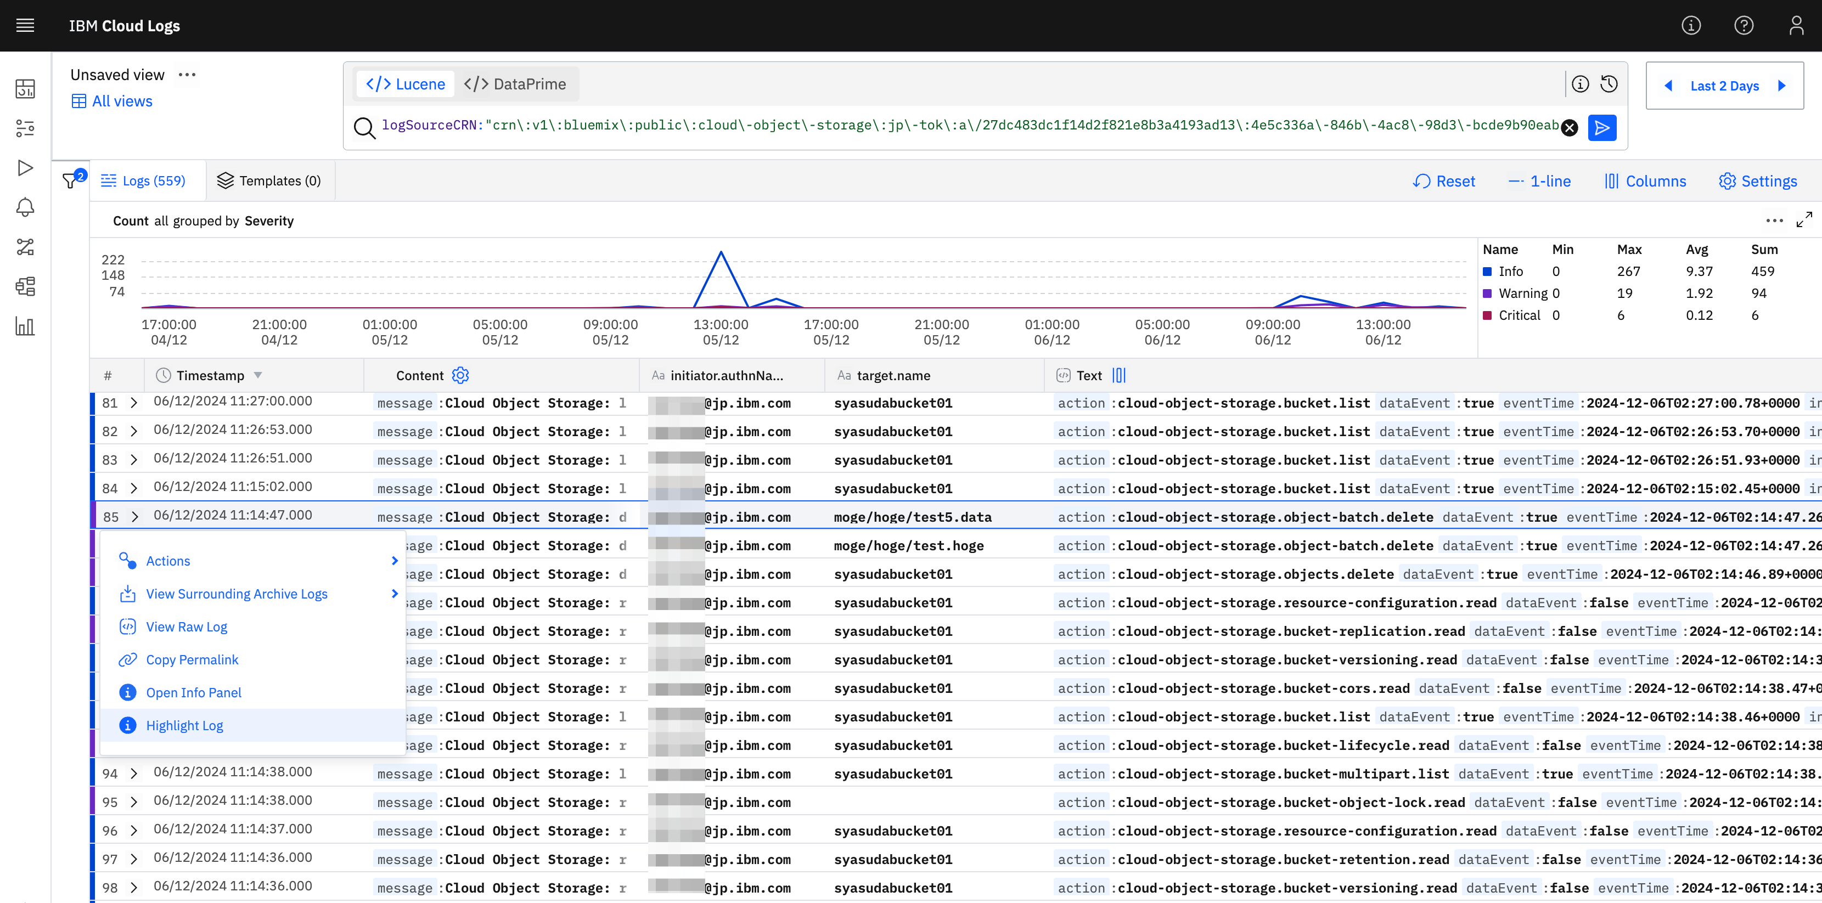Viewport: 1822px width, 903px height.
Task: Click the Reset button
Action: [1444, 181]
